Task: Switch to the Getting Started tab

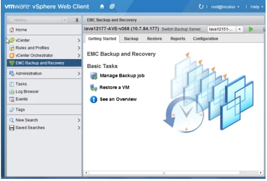Action: [x=102, y=39]
